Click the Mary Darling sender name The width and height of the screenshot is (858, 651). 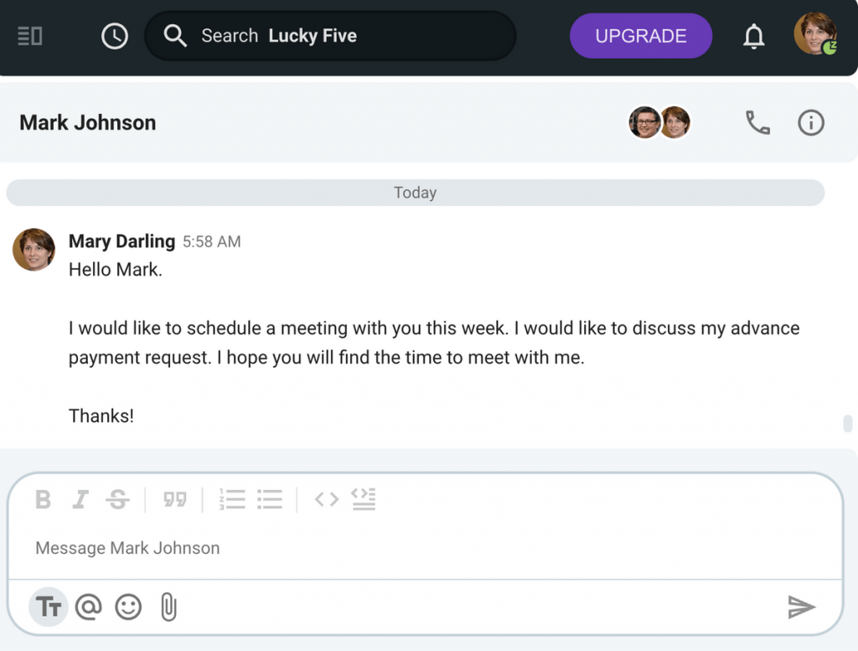coord(121,241)
